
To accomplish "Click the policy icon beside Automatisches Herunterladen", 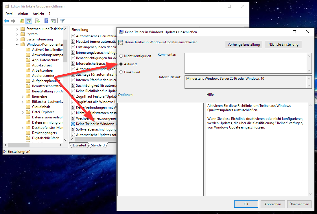I will click(x=73, y=36).
